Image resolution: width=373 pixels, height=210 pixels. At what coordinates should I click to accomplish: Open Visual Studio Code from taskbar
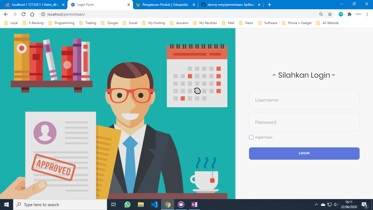pyautogui.click(x=154, y=205)
